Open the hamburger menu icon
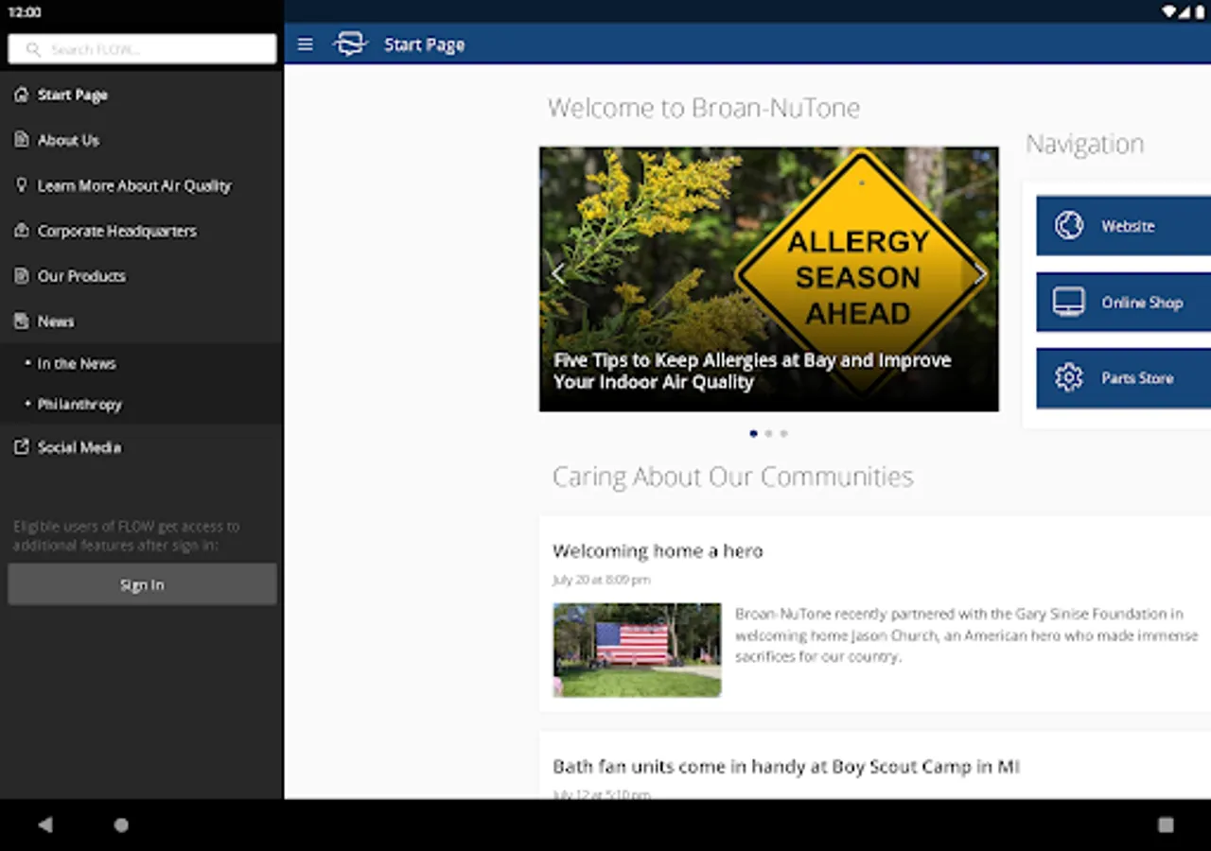The image size is (1211, 851). point(305,44)
